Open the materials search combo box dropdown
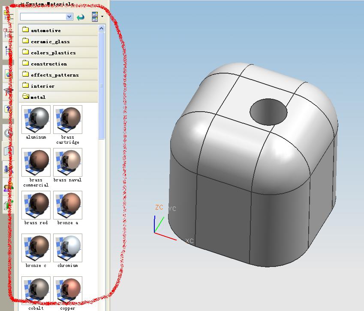 (69, 17)
